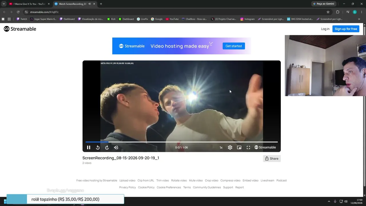Click Sign up for free button
Screen dimensions: 366x206
(346, 29)
